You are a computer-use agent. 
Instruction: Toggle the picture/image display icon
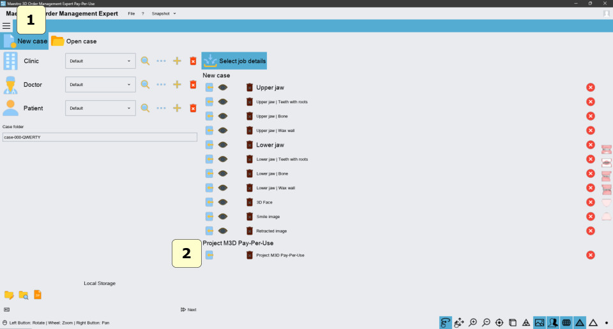[x=540, y=323]
